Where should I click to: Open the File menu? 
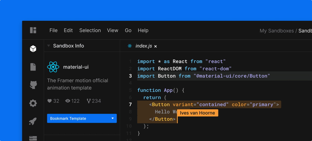53,30
